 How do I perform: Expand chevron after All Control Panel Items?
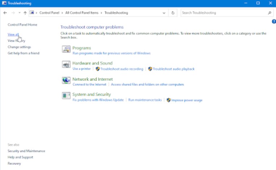tap(102, 13)
